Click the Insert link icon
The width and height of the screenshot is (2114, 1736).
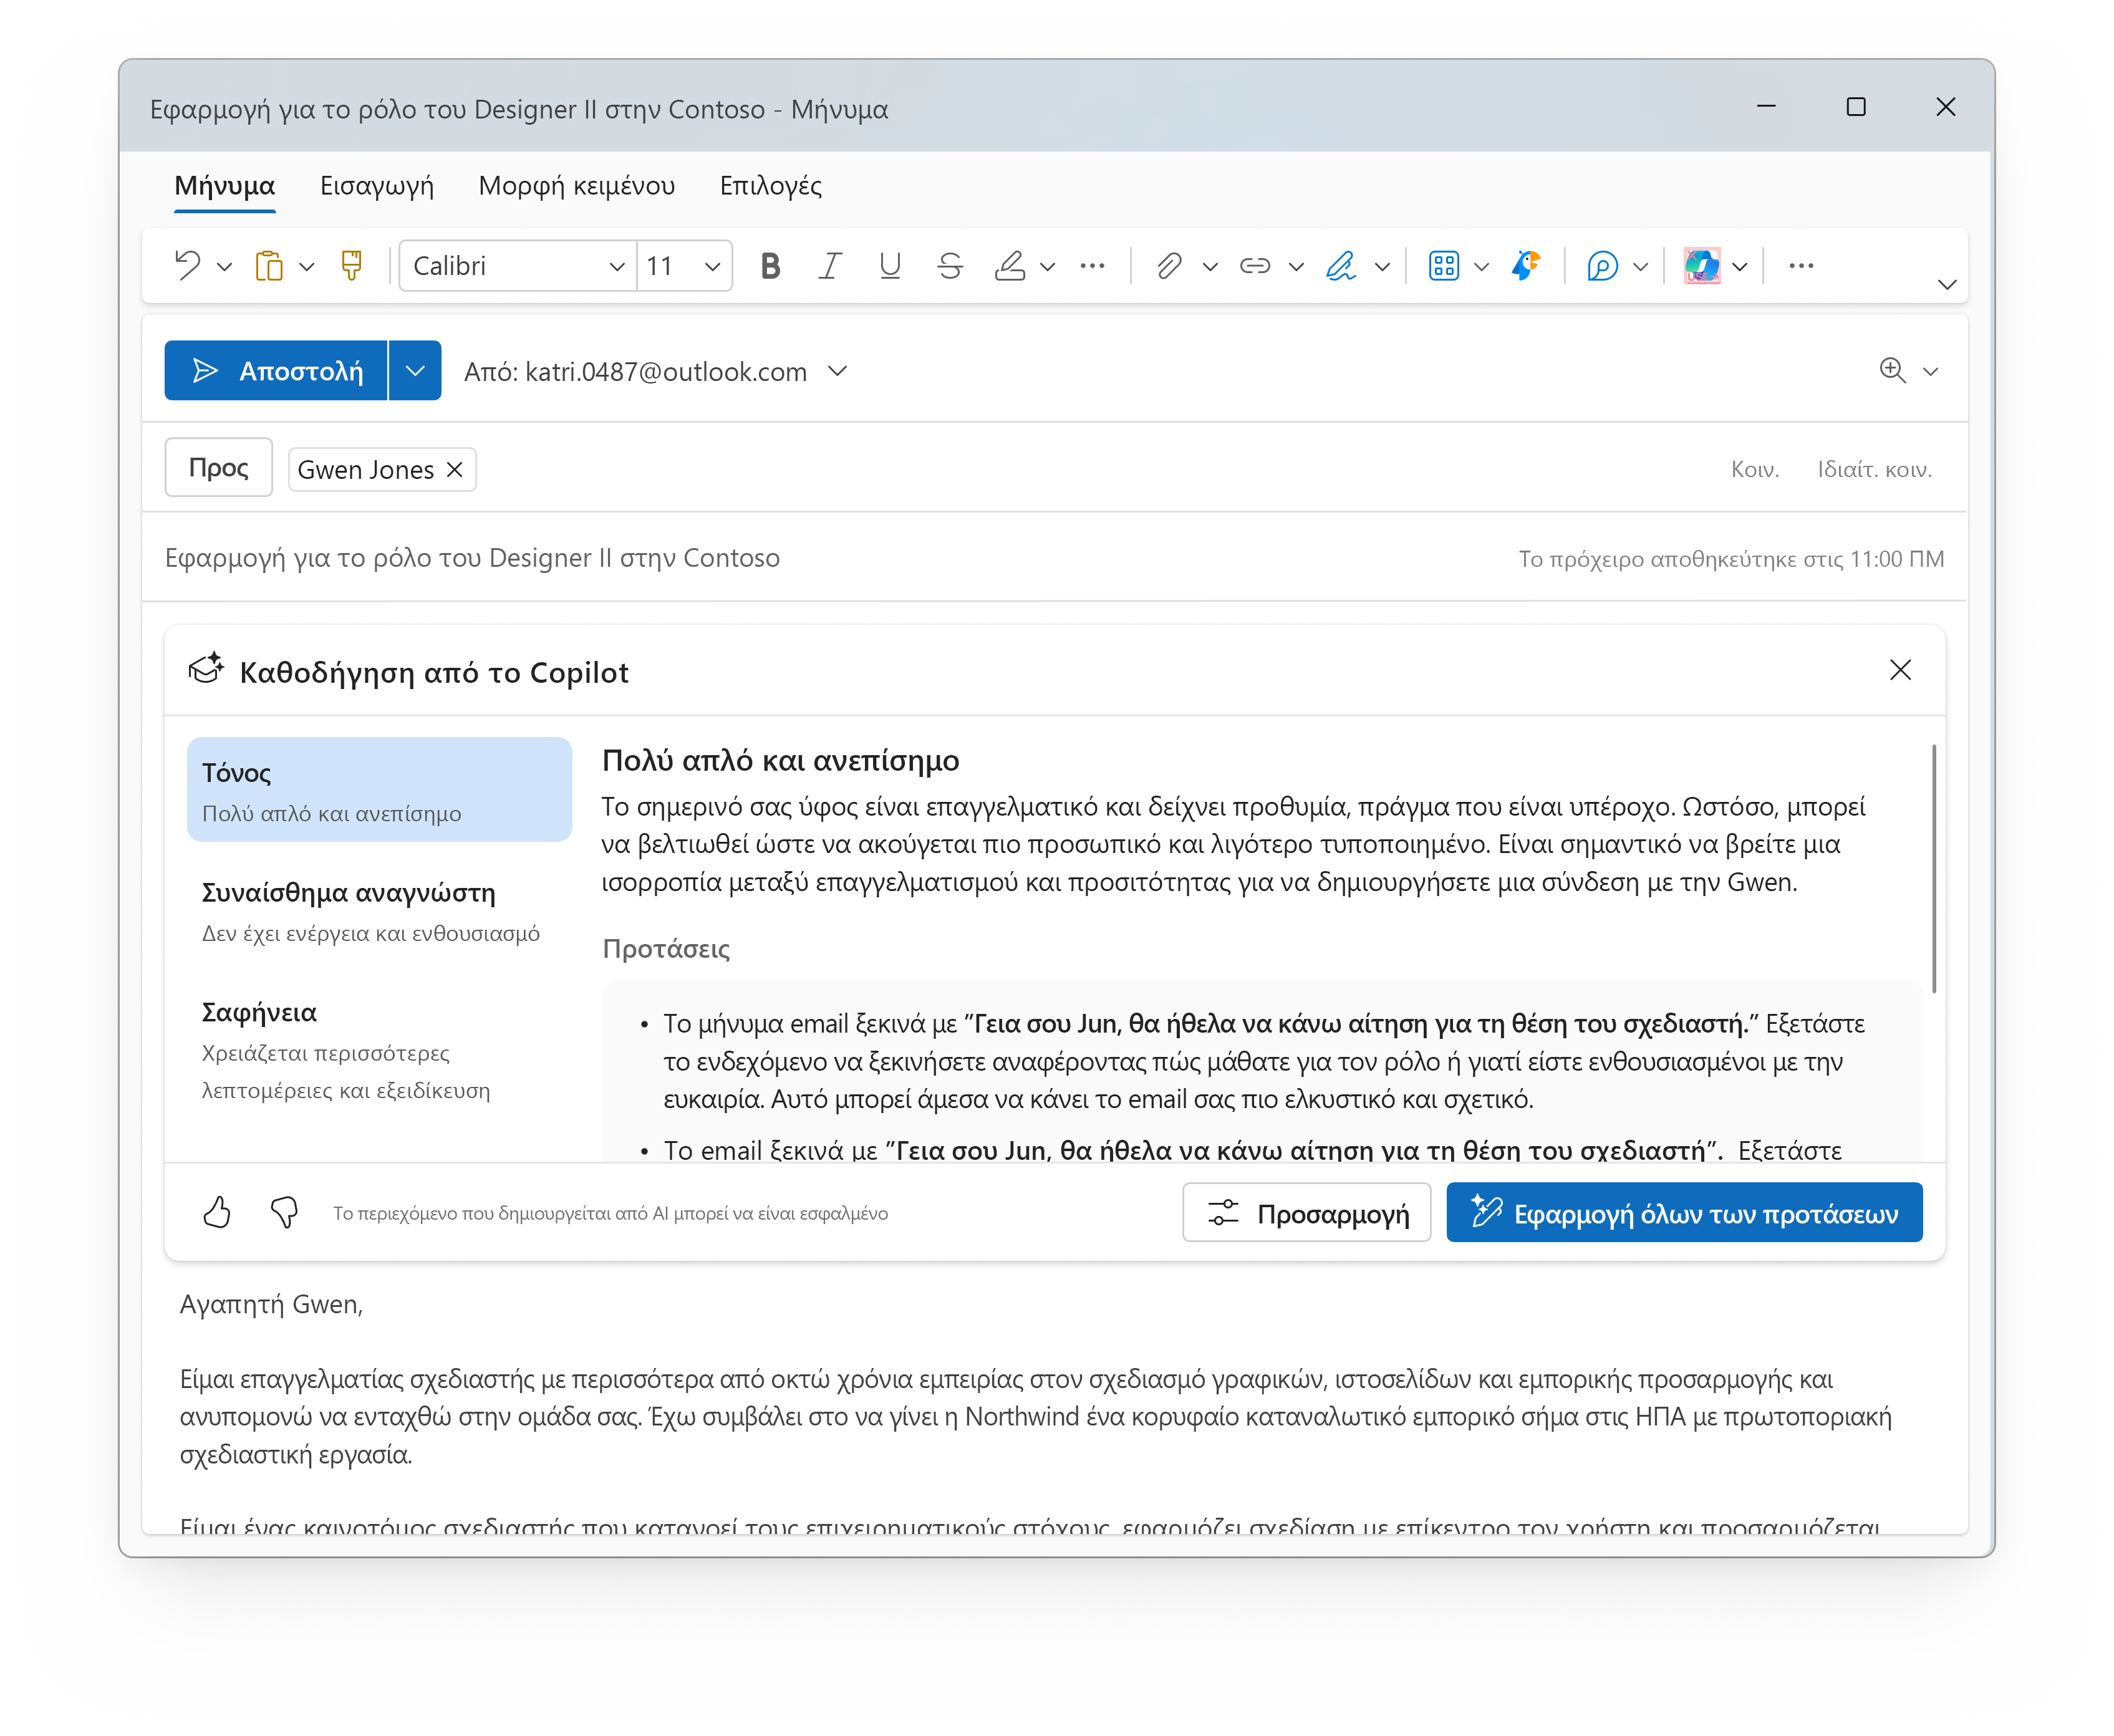click(1255, 266)
